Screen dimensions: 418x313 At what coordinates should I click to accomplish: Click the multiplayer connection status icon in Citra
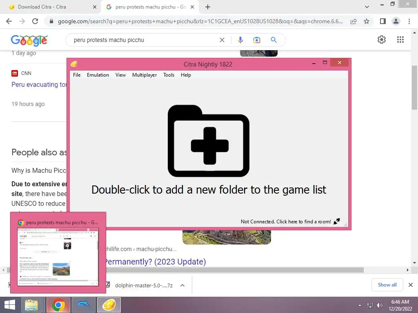pos(337,221)
